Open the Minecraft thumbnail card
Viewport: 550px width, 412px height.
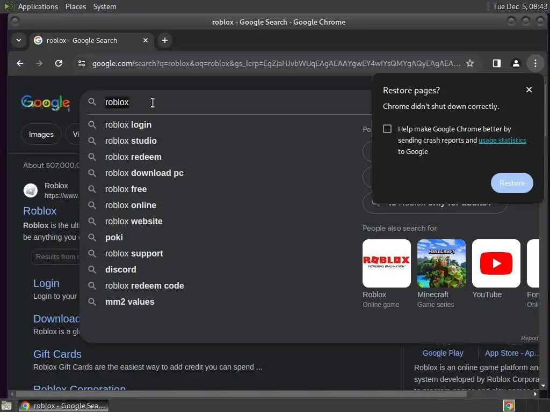[442, 263]
